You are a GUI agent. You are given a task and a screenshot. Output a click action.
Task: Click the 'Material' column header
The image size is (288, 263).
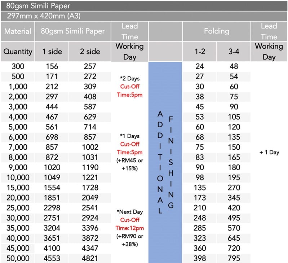point(18,31)
